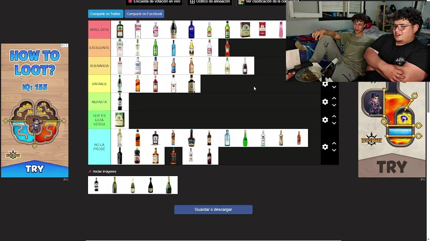Move QUE ES ESTA VERGA tier up

[334, 116]
